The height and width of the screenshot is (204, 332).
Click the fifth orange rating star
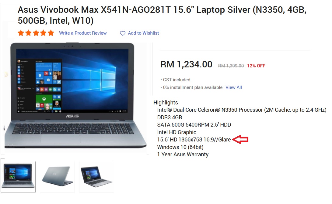pyautogui.click(x=51, y=33)
